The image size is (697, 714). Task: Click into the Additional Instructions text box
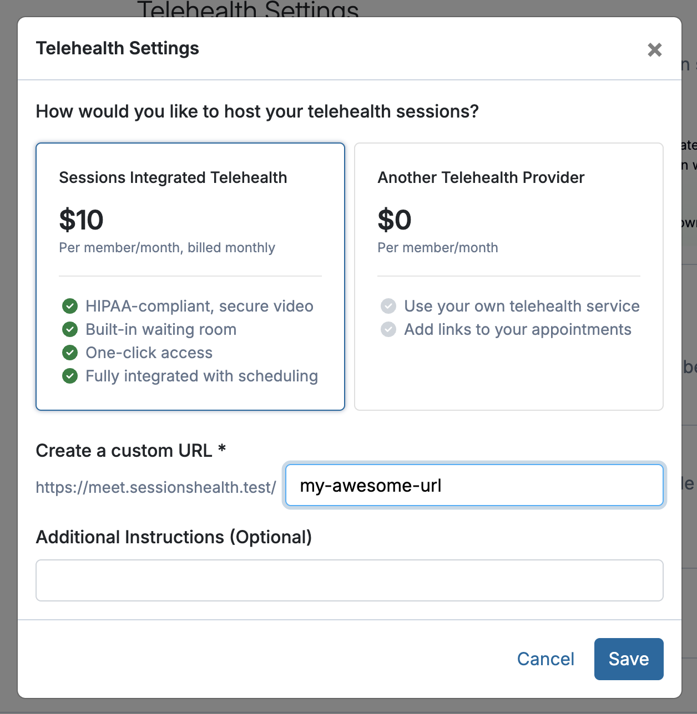(x=349, y=580)
